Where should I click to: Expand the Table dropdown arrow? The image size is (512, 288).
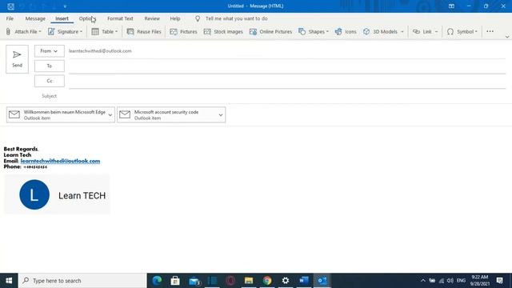pos(116,32)
